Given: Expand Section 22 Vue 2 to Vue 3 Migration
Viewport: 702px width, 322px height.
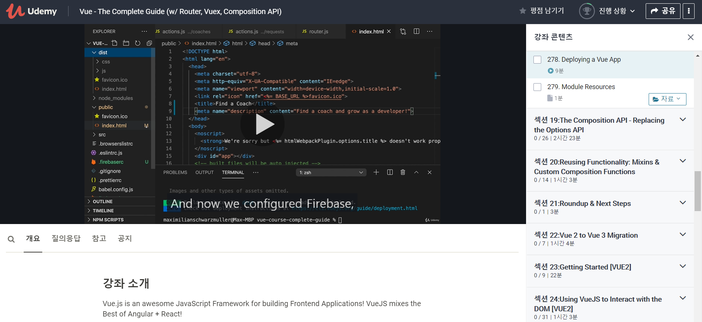Looking at the screenshot, I should (x=683, y=234).
